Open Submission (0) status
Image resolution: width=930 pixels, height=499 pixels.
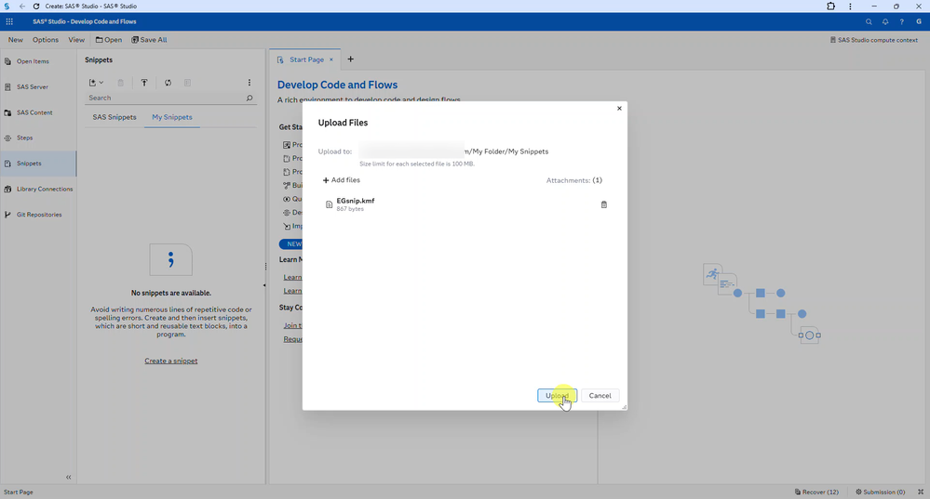[x=880, y=492]
